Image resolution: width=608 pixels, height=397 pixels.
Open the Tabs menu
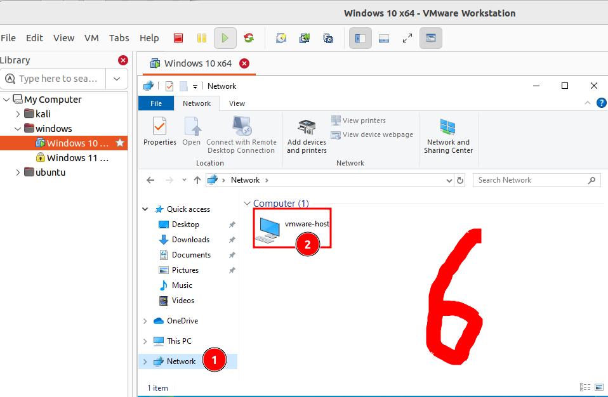click(x=119, y=38)
